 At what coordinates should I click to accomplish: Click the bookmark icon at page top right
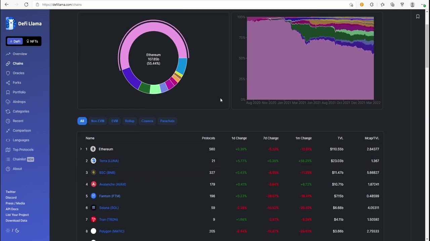point(418,16)
